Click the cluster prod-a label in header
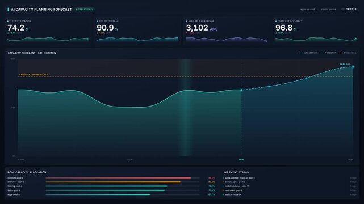This screenshot has height=204, width=364. coord(328,10)
